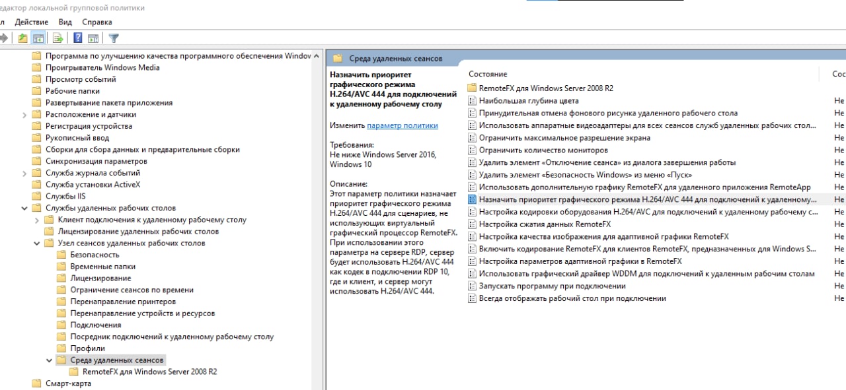Click the параметр политики link
Viewport: 846px width, 390px height.
pos(403,125)
